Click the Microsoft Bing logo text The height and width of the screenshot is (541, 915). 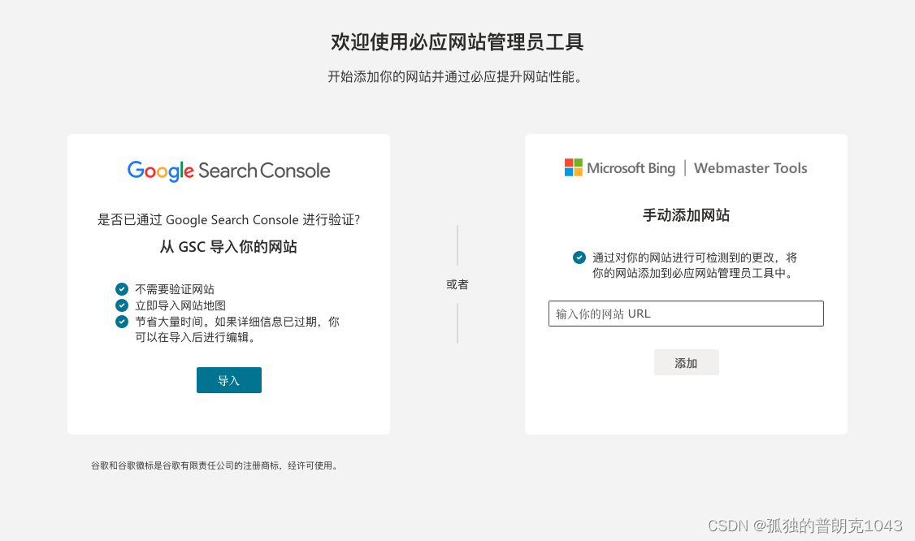pyautogui.click(x=631, y=168)
